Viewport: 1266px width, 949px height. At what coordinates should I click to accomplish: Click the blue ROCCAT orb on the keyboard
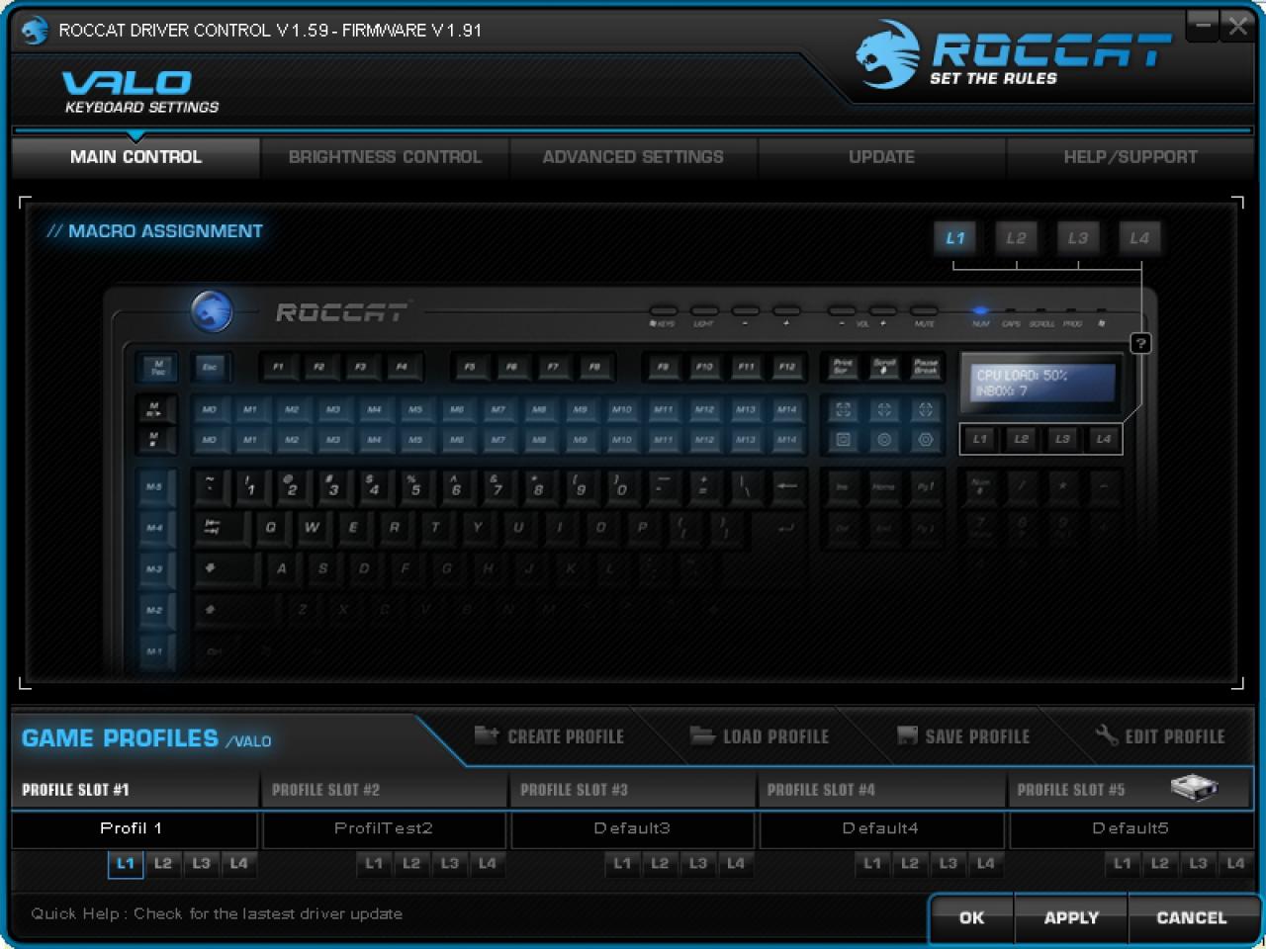tap(212, 310)
